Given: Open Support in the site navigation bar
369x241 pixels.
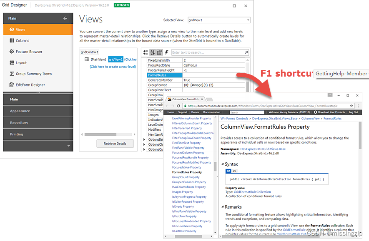Looking at the screenshot, I should [183, 112].
